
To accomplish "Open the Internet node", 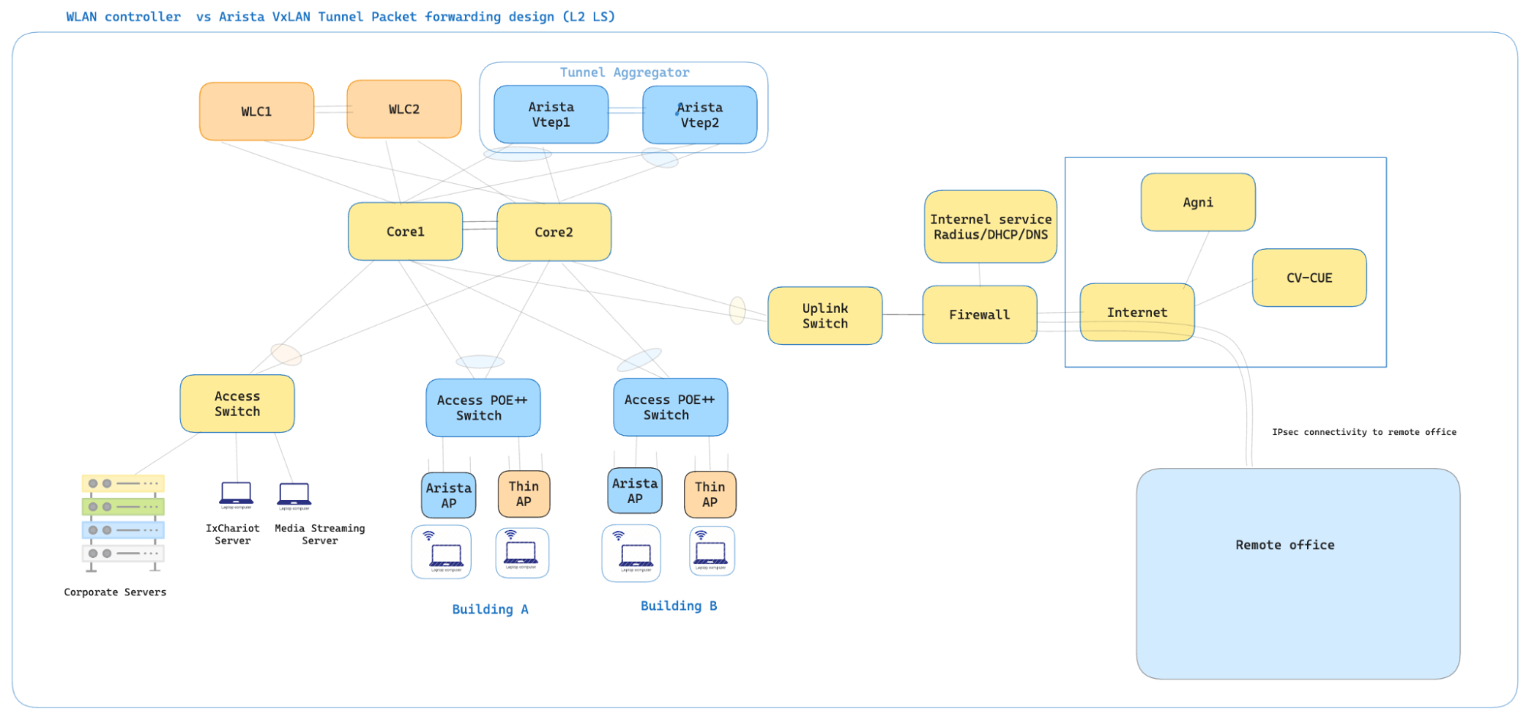I will point(1136,311).
